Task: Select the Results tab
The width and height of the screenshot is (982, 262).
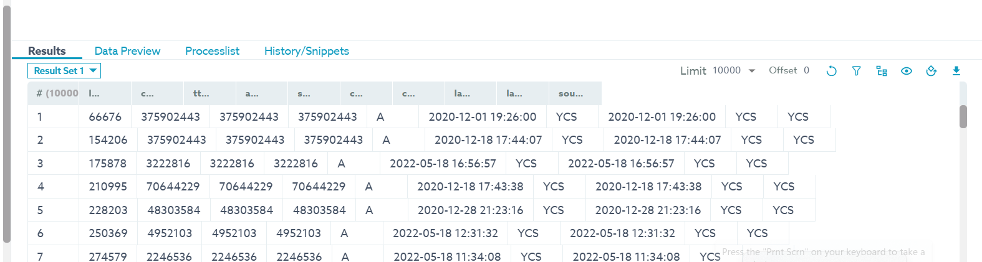Action: pos(47,51)
